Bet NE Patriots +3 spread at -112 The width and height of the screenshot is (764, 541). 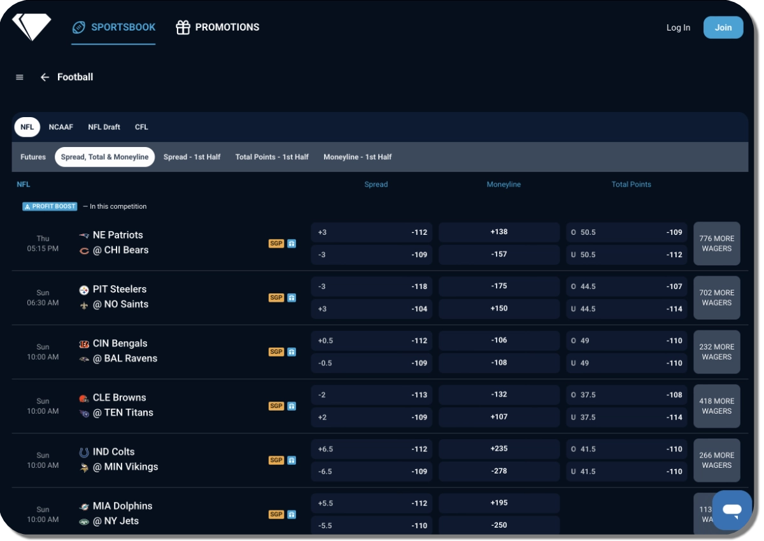(x=372, y=232)
